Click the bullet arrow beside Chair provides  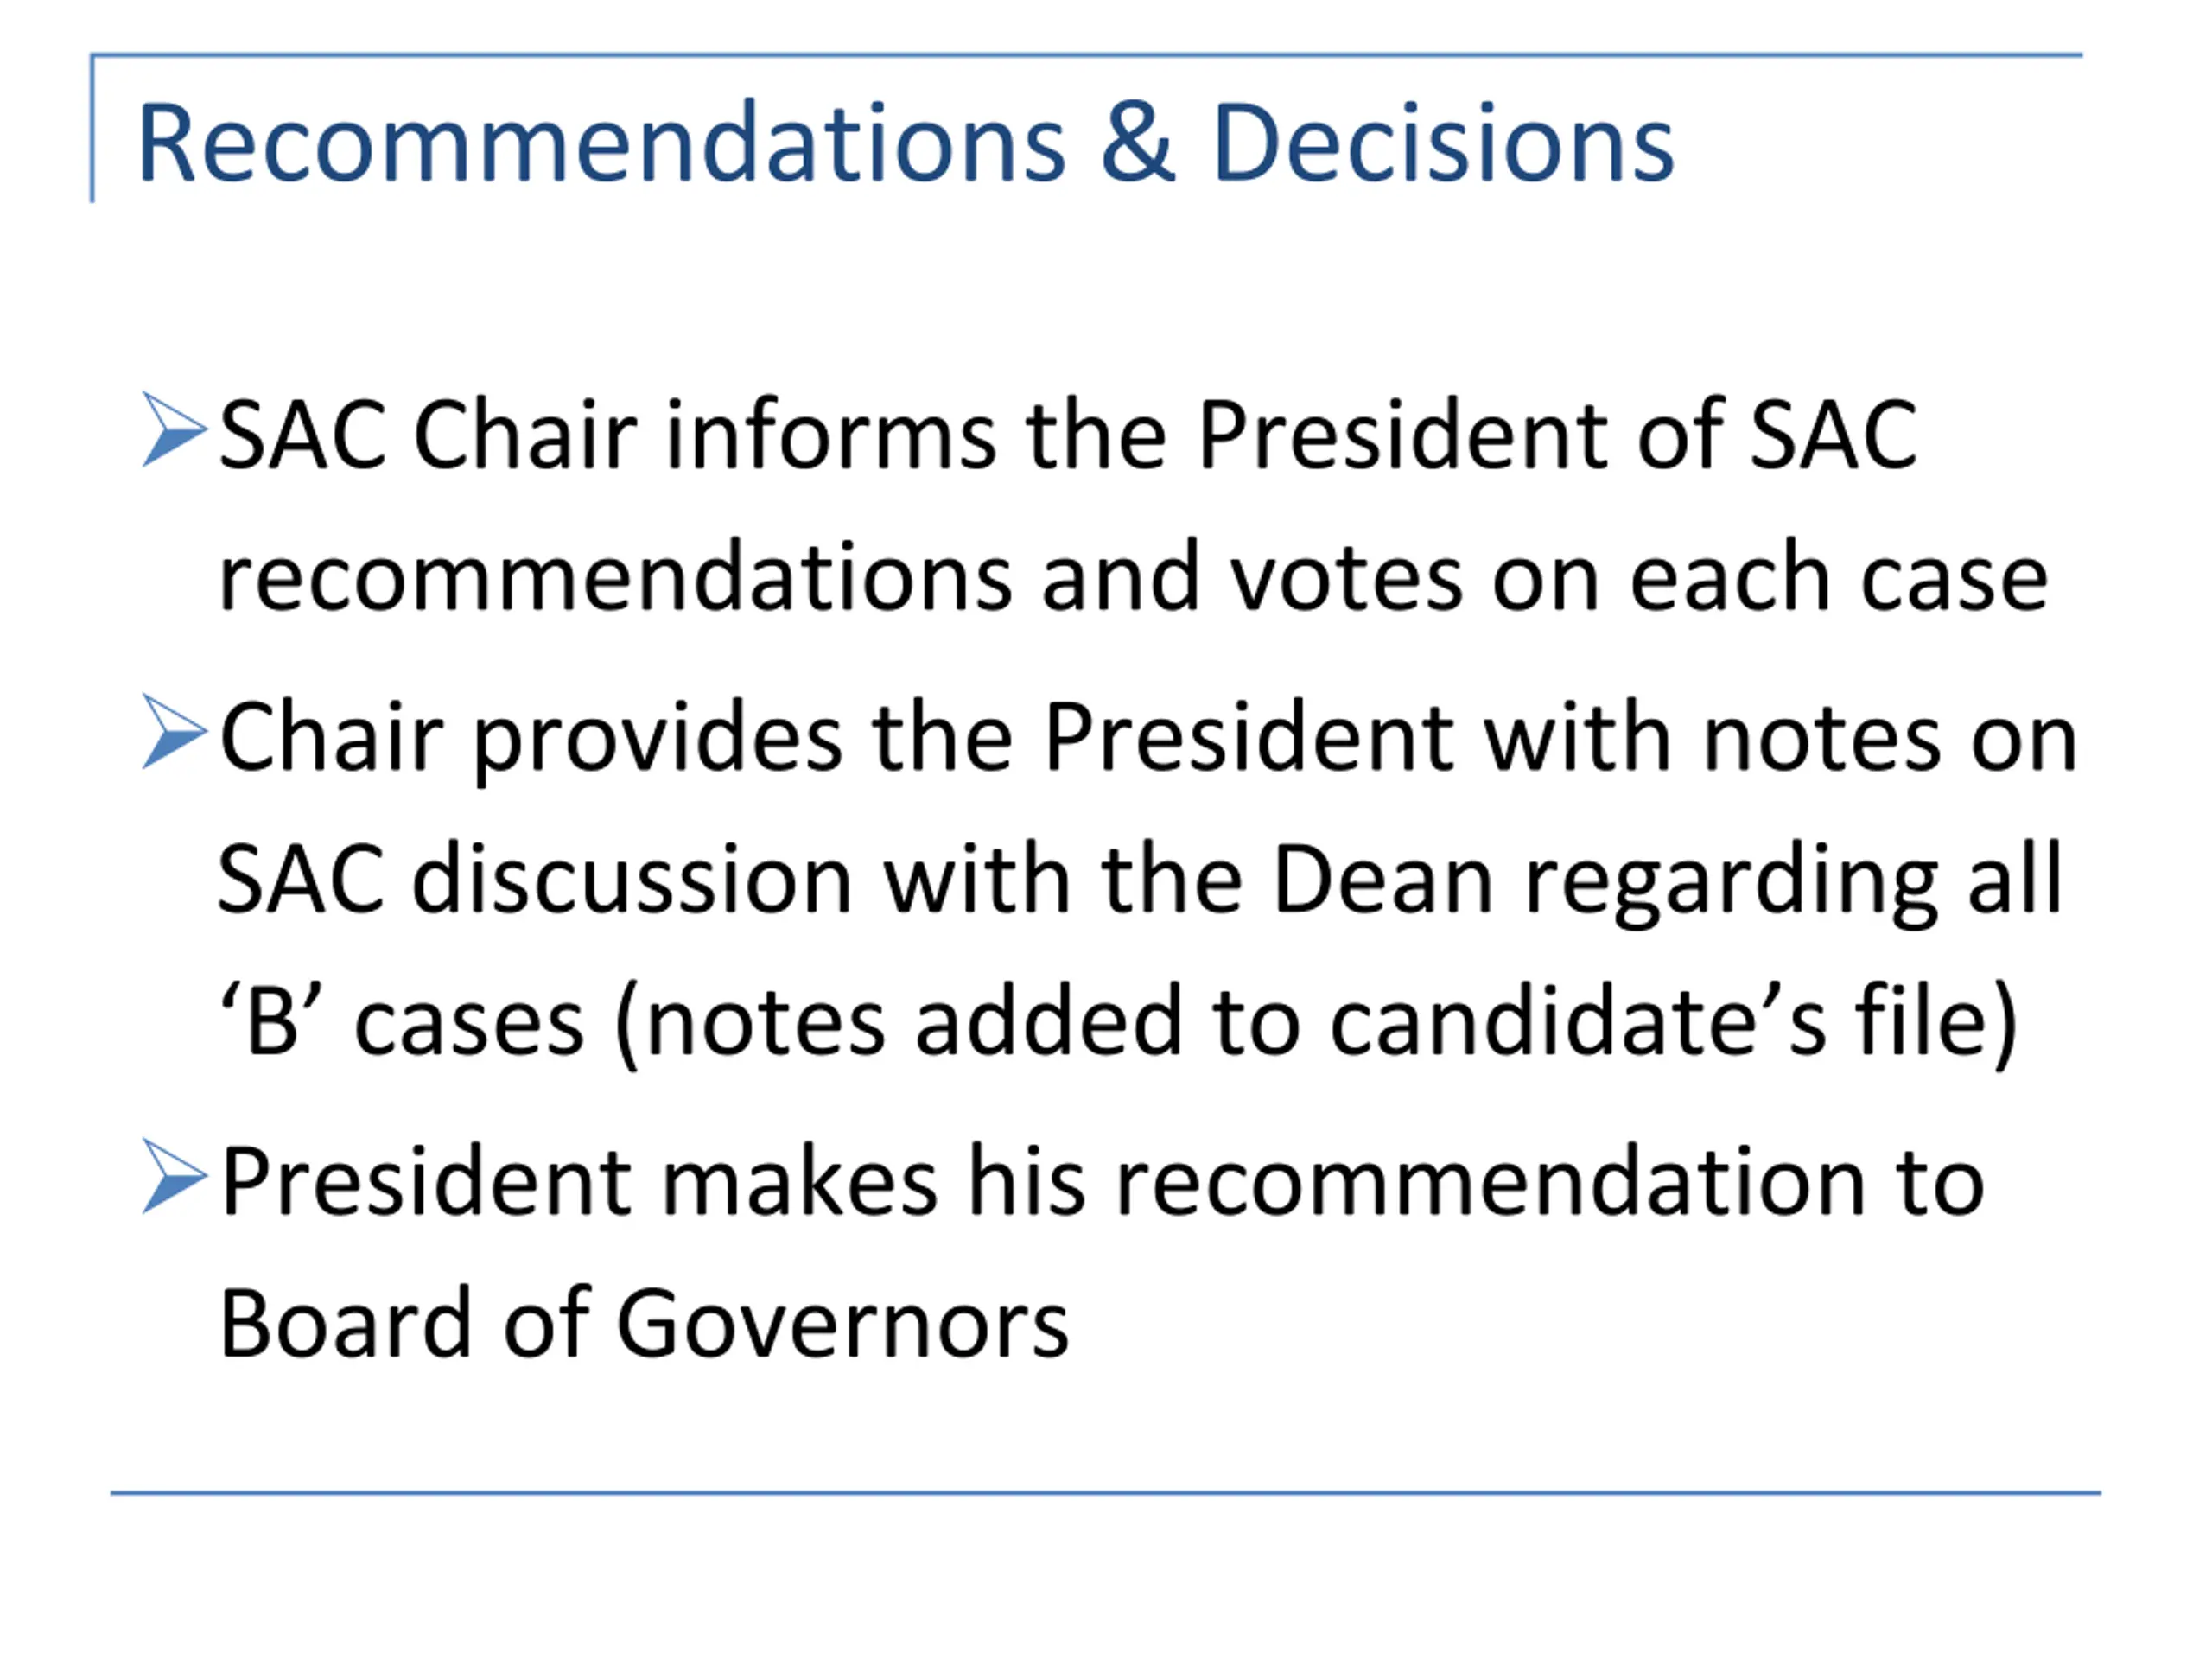(x=175, y=732)
